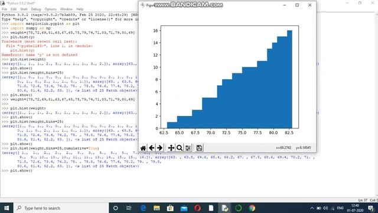Click the '16' y-axis tick label

click(x=155, y=30)
